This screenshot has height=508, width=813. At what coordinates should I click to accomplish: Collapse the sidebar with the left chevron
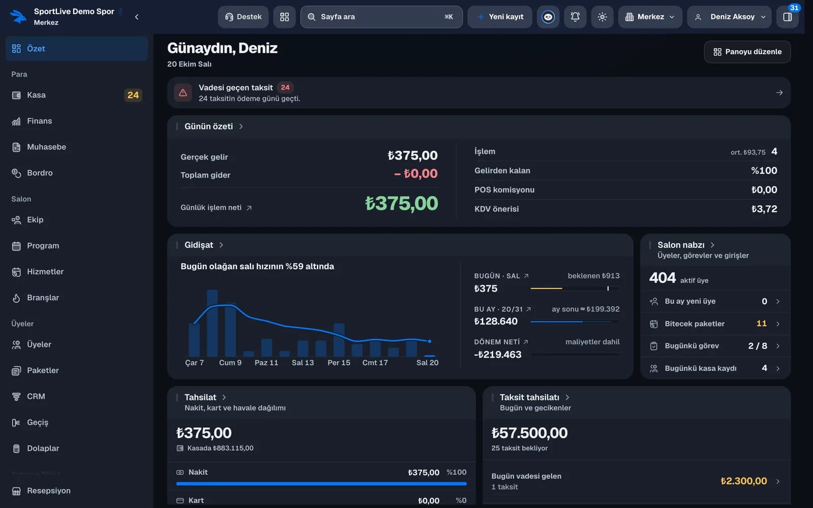click(x=137, y=17)
